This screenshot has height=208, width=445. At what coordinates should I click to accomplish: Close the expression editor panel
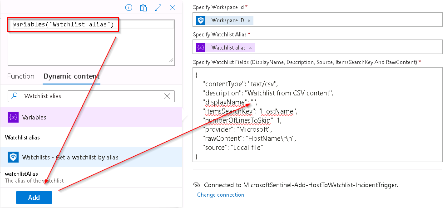[173, 8]
